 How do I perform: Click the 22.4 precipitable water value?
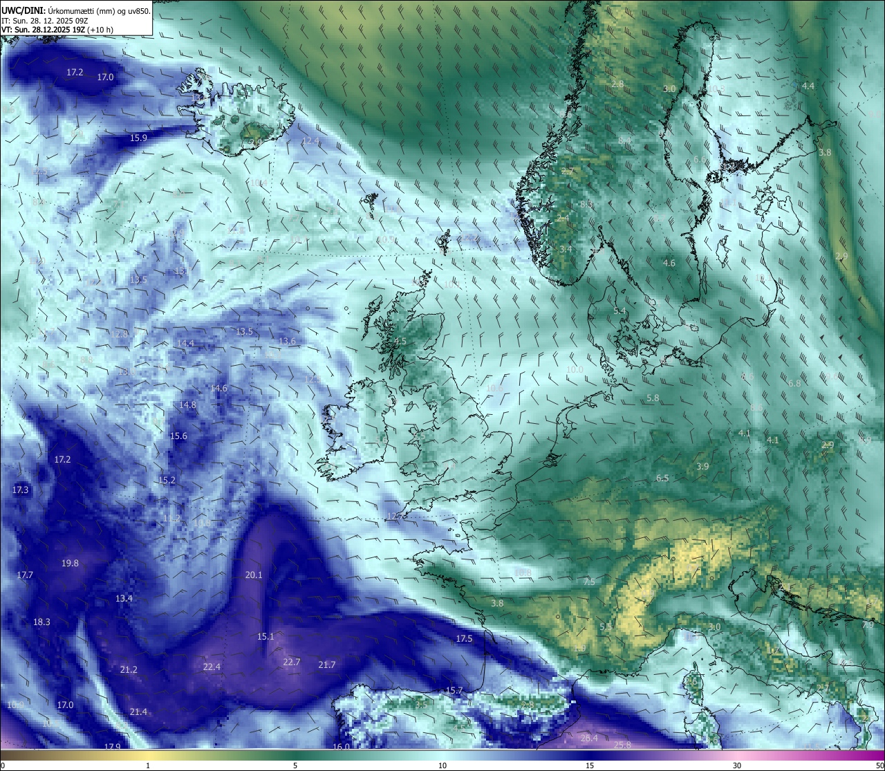pyautogui.click(x=212, y=667)
